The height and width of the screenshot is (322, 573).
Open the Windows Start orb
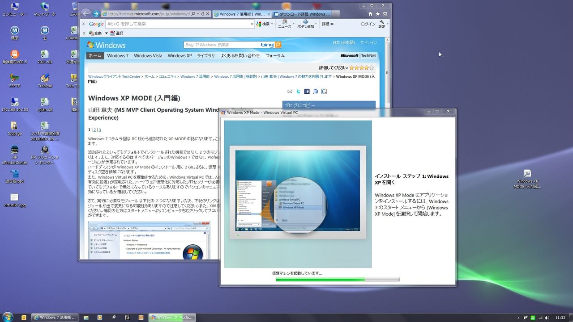coord(8,317)
